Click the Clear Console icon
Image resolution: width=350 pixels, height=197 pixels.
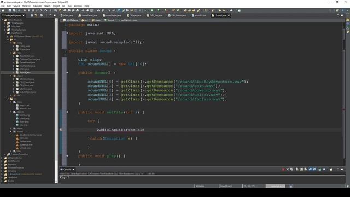point(297,169)
